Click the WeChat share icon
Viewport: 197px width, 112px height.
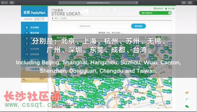click(187, 106)
